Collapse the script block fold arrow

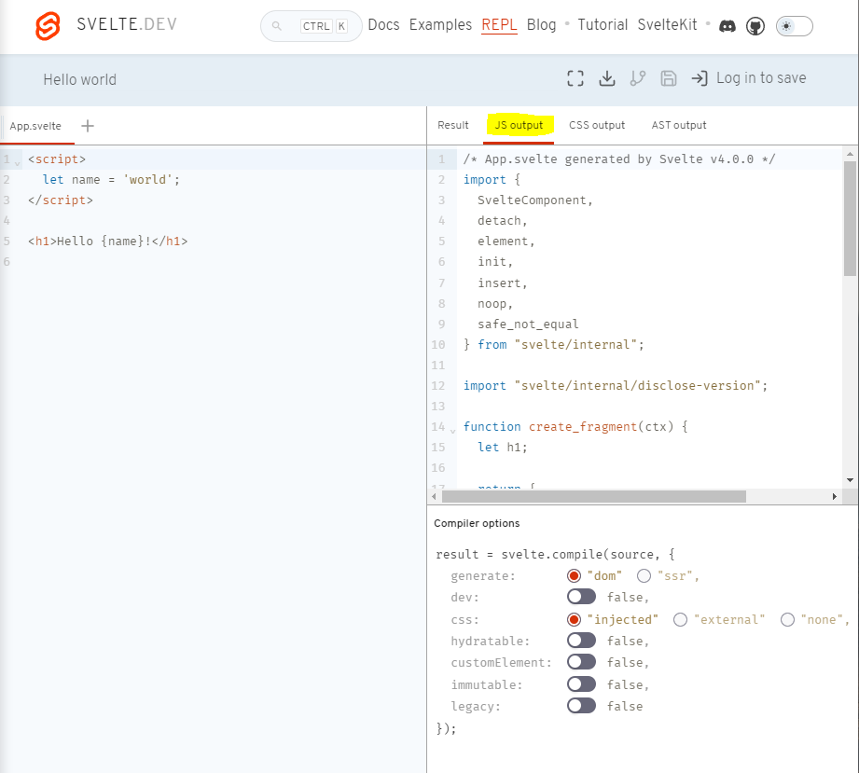(18, 162)
